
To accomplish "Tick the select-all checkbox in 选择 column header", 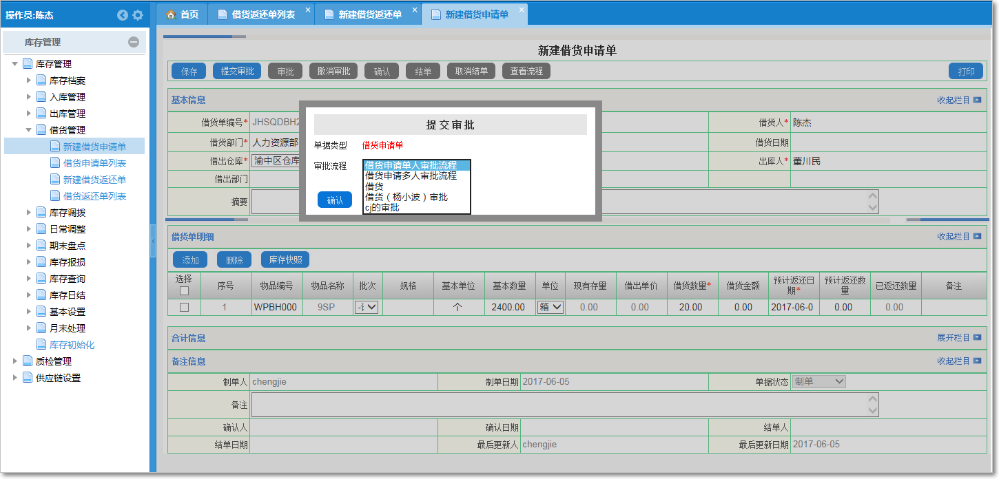I will (184, 291).
